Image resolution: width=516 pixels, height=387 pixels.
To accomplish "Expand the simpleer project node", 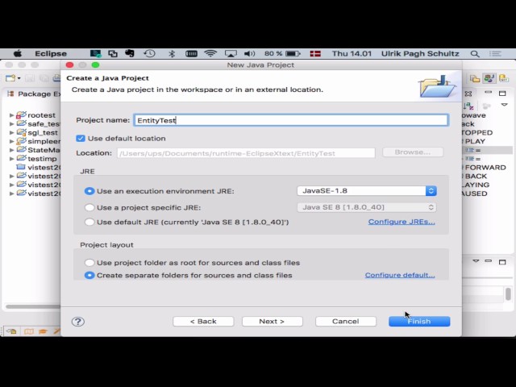I will pos(11,141).
